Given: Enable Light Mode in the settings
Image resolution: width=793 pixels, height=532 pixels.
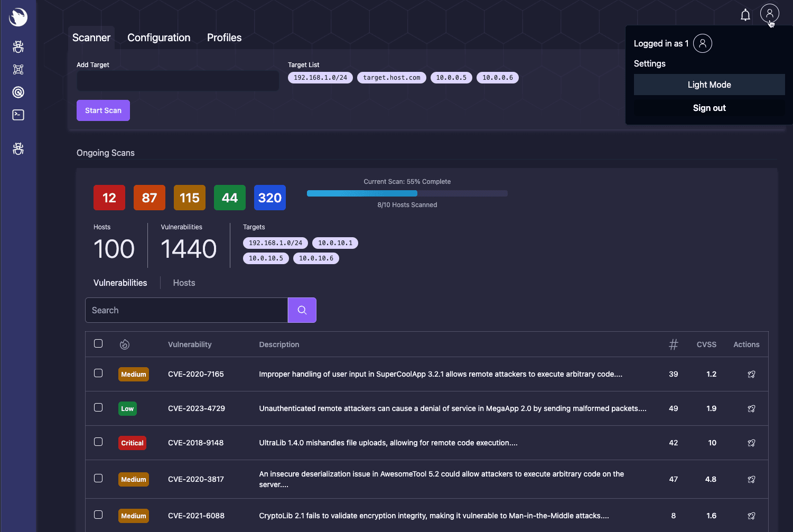Looking at the screenshot, I should [x=709, y=85].
